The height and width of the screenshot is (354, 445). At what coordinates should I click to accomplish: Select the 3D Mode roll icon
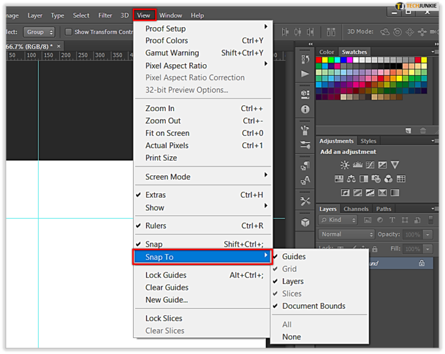click(397, 32)
